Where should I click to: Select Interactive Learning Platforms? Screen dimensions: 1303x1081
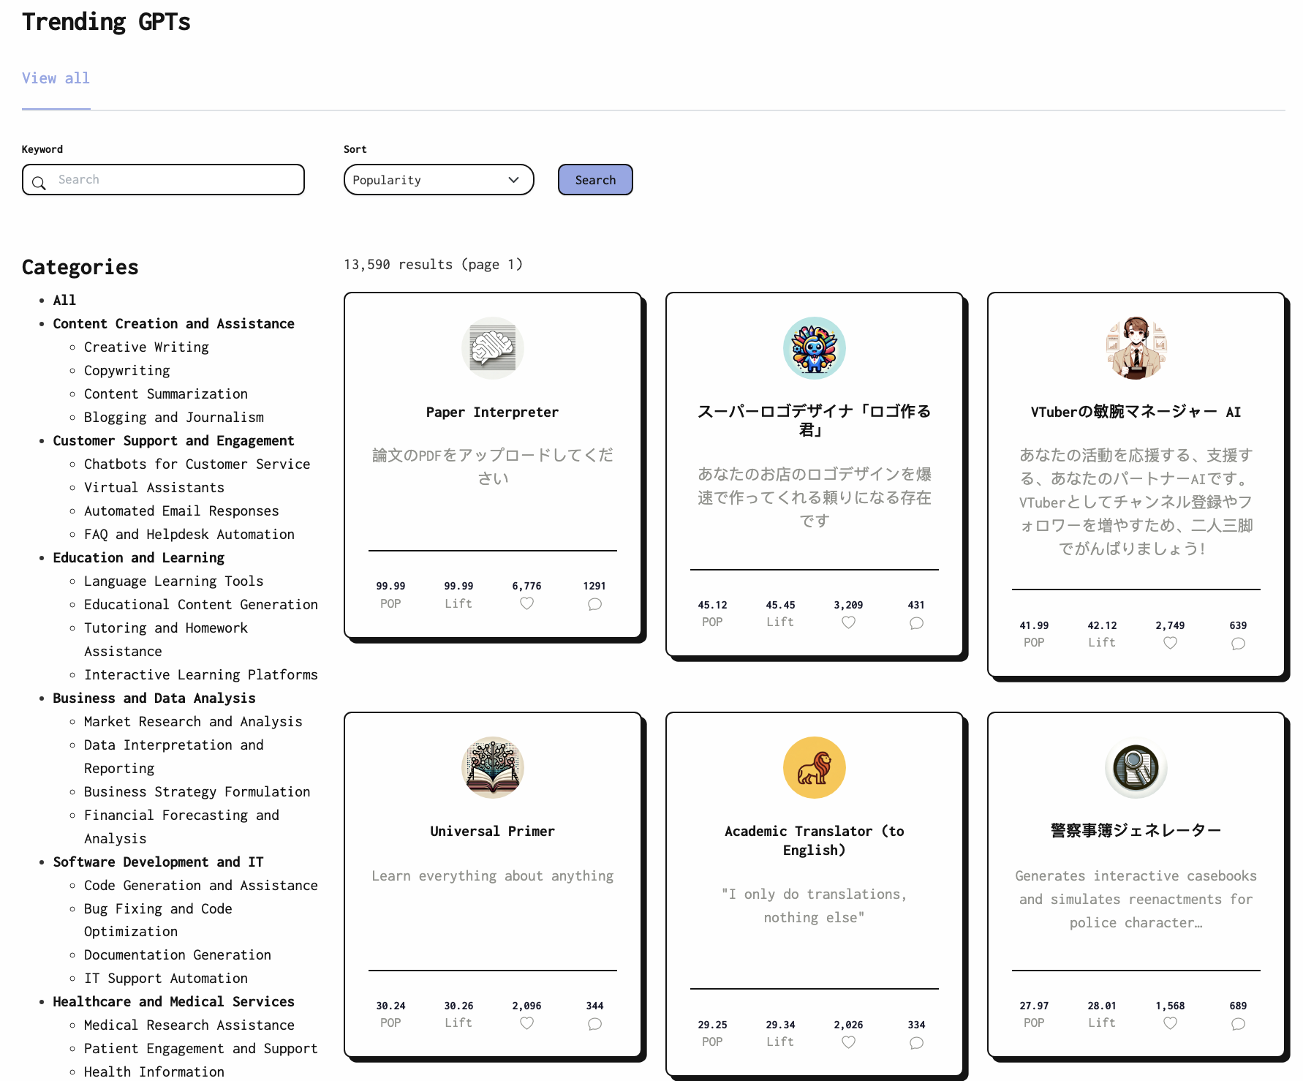click(x=201, y=674)
